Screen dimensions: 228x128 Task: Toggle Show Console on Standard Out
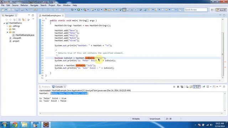click(x=195, y=87)
